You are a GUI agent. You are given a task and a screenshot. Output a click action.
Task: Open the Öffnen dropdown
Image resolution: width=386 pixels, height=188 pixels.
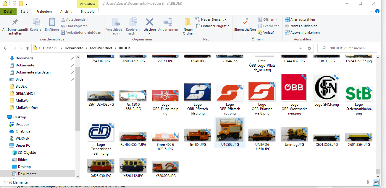pos(268,19)
